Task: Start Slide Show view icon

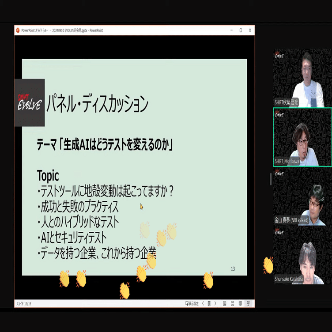Action: click(248, 303)
